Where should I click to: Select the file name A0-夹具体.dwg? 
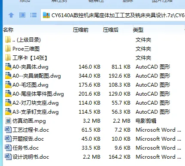pos(30,67)
